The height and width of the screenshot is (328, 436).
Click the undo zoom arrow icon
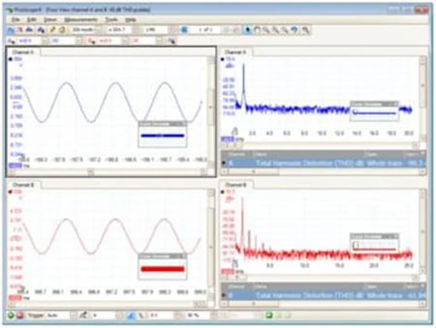[x=295, y=30]
